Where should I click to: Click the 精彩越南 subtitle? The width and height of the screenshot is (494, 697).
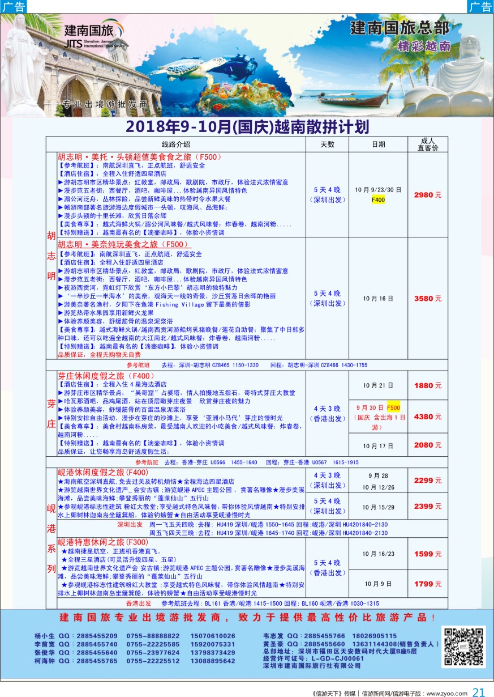(x=425, y=46)
